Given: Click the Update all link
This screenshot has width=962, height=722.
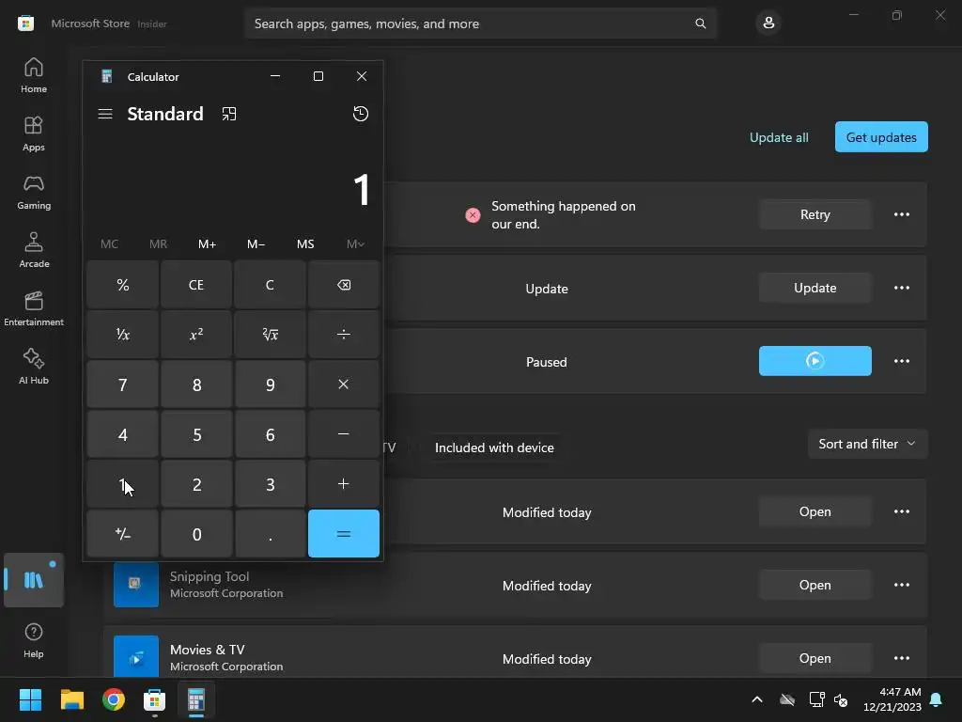Looking at the screenshot, I should (x=779, y=137).
